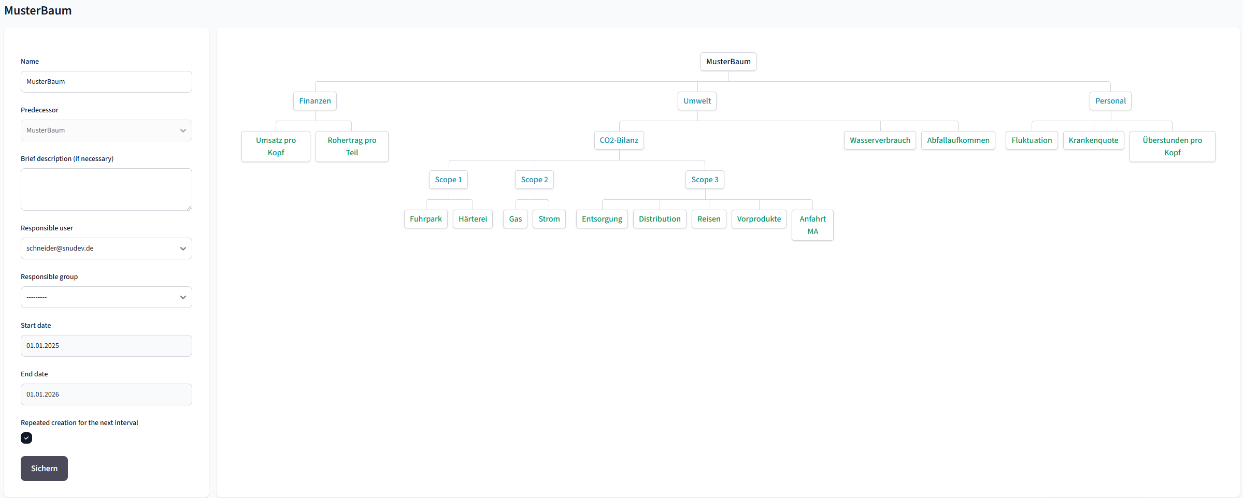Select the Krankenquote node
1243x498 pixels.
pyautogui.click(x=1093, y=140)
